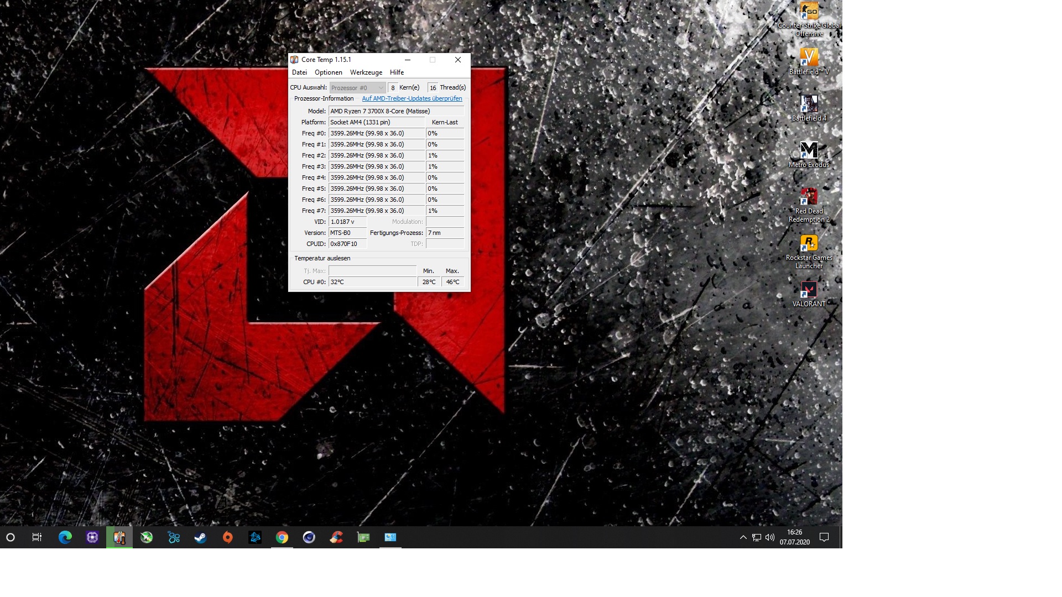Screen dimensions: 1062x597
Task: Expand the CPU Auswahl processor dropdown
Action: pos(357,88)
